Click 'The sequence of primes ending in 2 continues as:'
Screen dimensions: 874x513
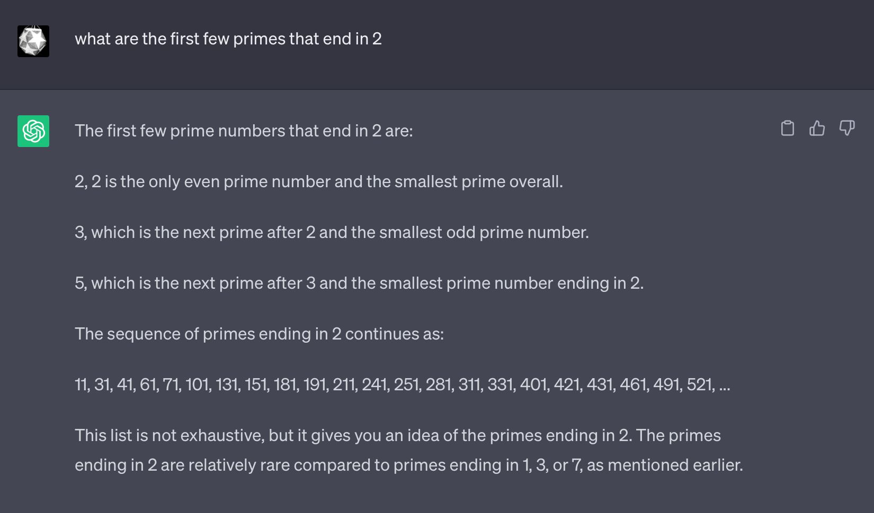(x=259, y=334)
